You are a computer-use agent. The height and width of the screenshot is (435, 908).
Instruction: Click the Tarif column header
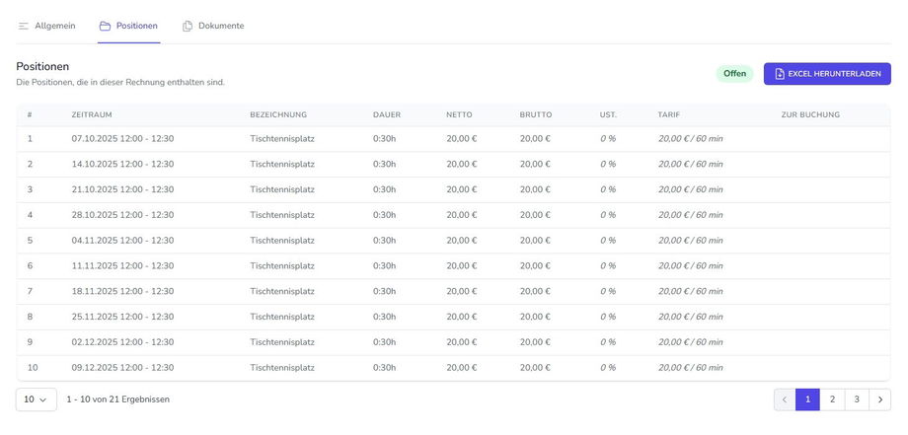pyautogui.click(x=668, y=114)
